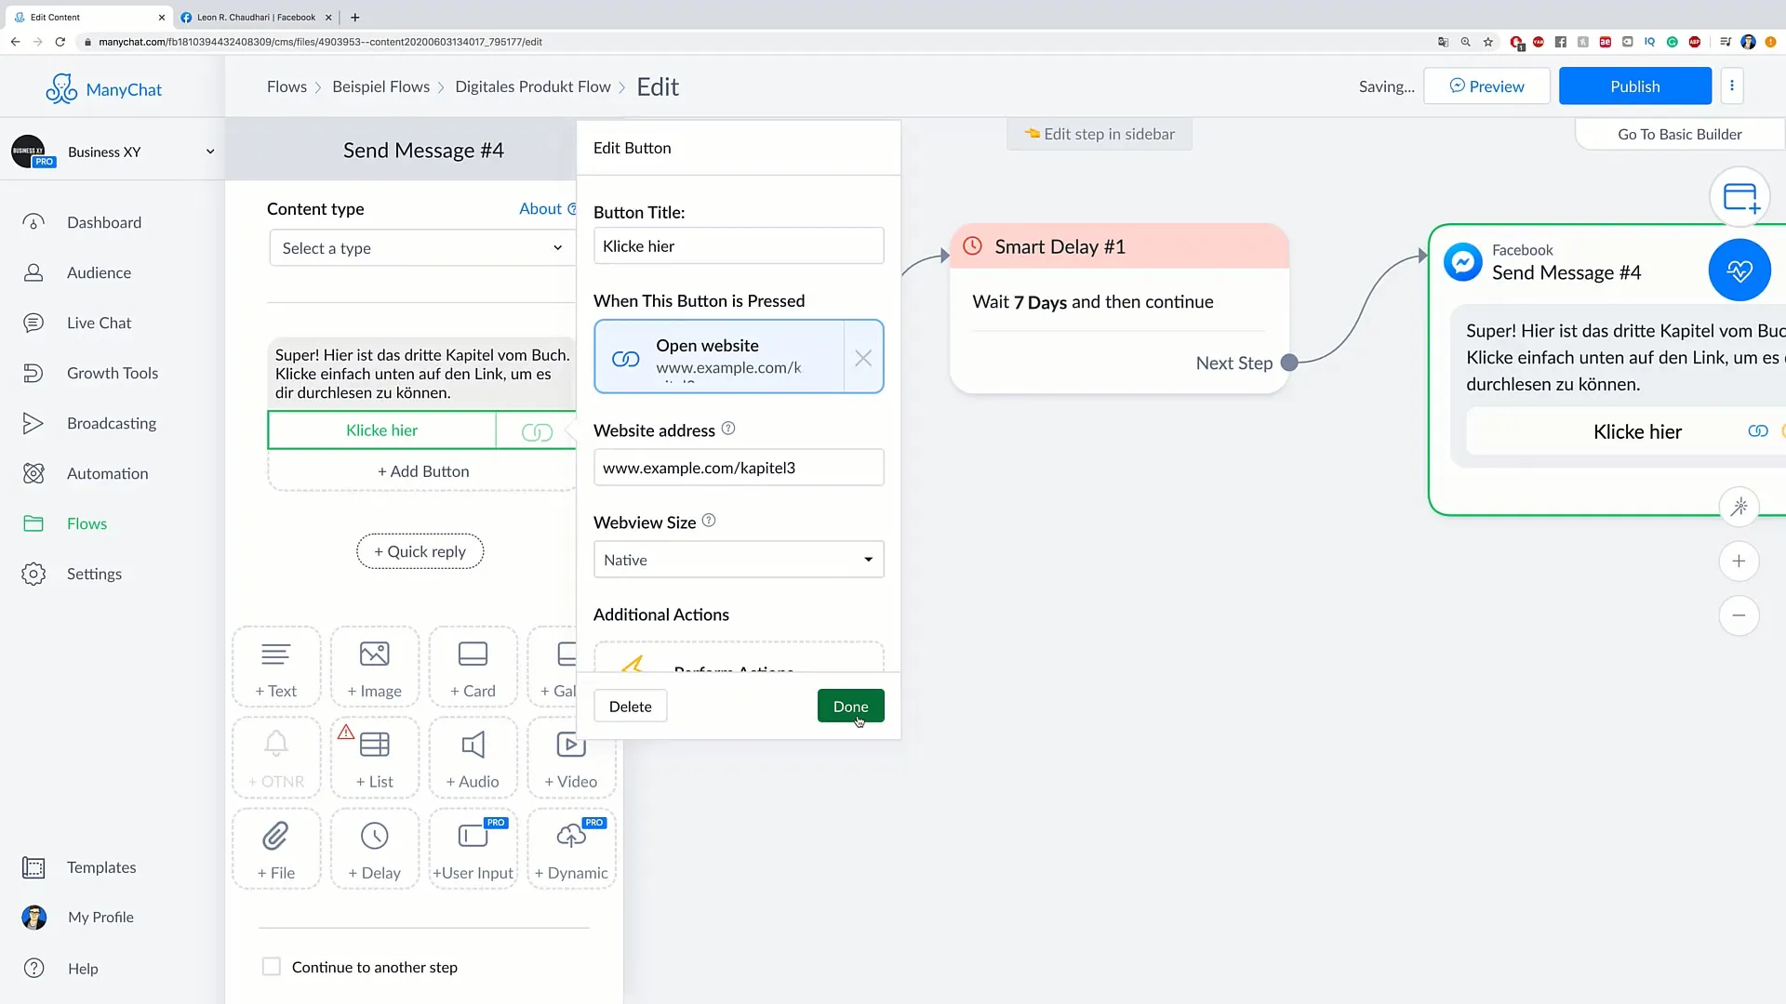The image size is (1786, 1004).
Task: Open the Webview Size Native dropdown
Action: pos(739,560)
